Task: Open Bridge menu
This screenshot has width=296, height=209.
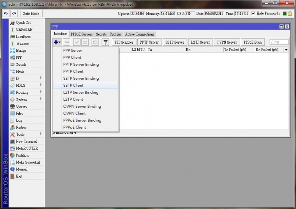Action: pos(26,51)
